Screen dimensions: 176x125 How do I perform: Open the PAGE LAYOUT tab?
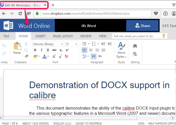coord(63,36)
